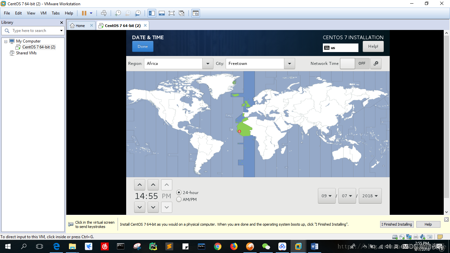The height and width of the screenshot is (253, 450).
Task: Open the View menu
Action: [x=31, y=13]
